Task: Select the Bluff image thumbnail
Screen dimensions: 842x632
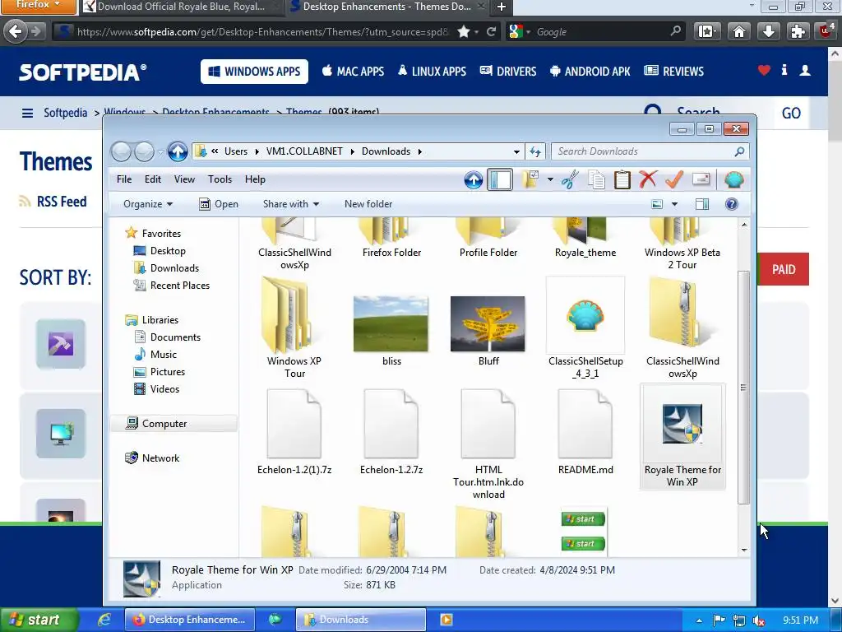Action: (x=488, y=331)
